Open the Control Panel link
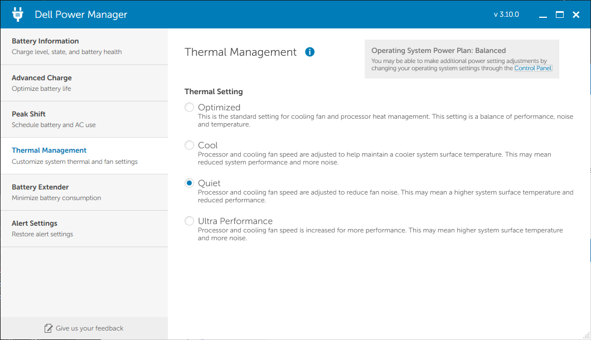591x340 pixels. pyautogui.click(x=532, y=69)
